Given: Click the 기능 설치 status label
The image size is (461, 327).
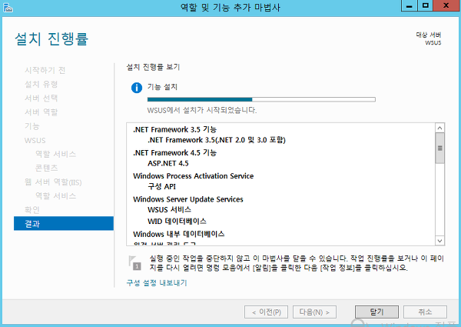Looking at the screenshot, I should 162,87.
